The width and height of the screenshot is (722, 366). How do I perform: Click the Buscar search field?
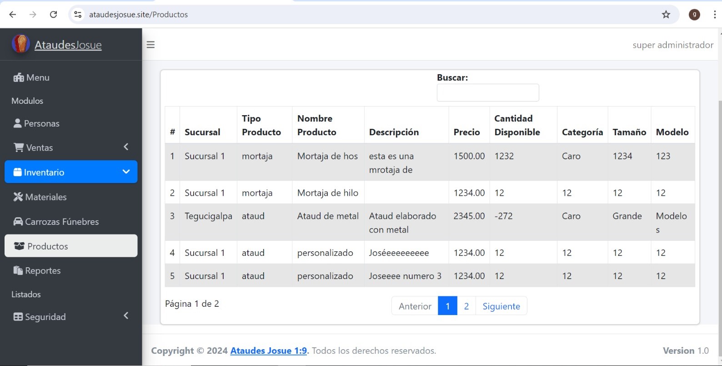[x=487, y=93]
